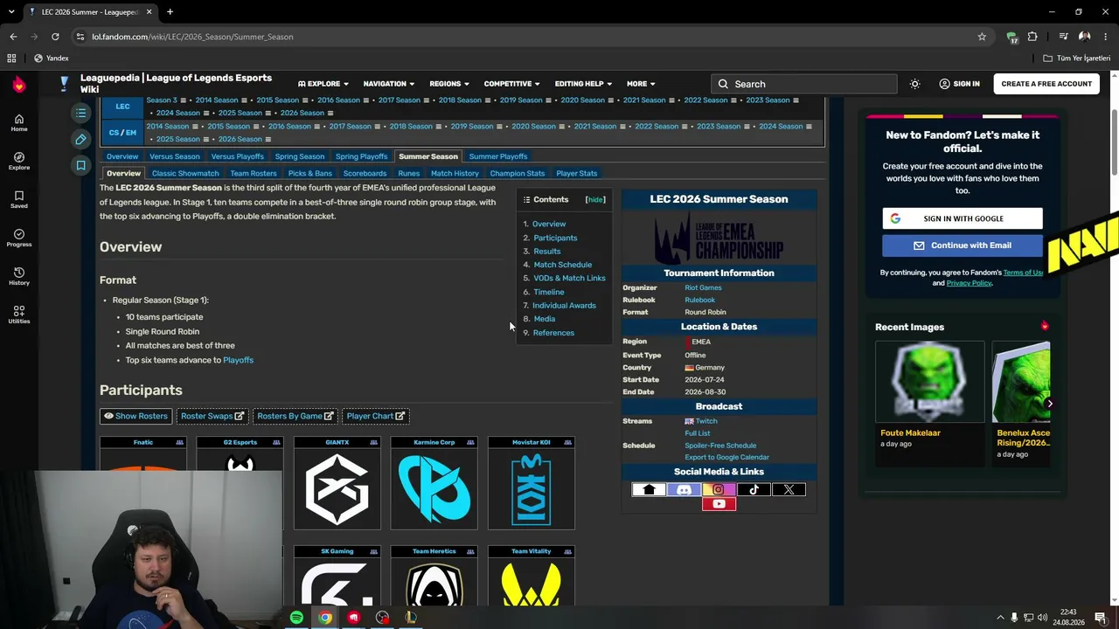Open the Foute Makelaar recent image
This screenshot has width=1119, height=629.
coord(930,383)
